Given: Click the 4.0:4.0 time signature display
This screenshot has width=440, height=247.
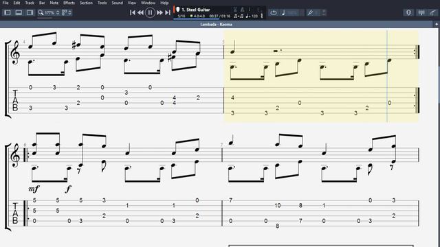Looking at the screenshot, I should (199, 16).
